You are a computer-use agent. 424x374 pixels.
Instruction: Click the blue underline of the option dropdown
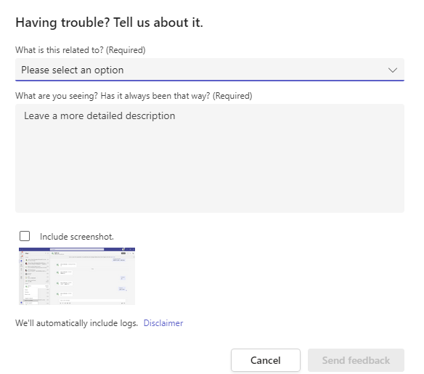point(210,80)
